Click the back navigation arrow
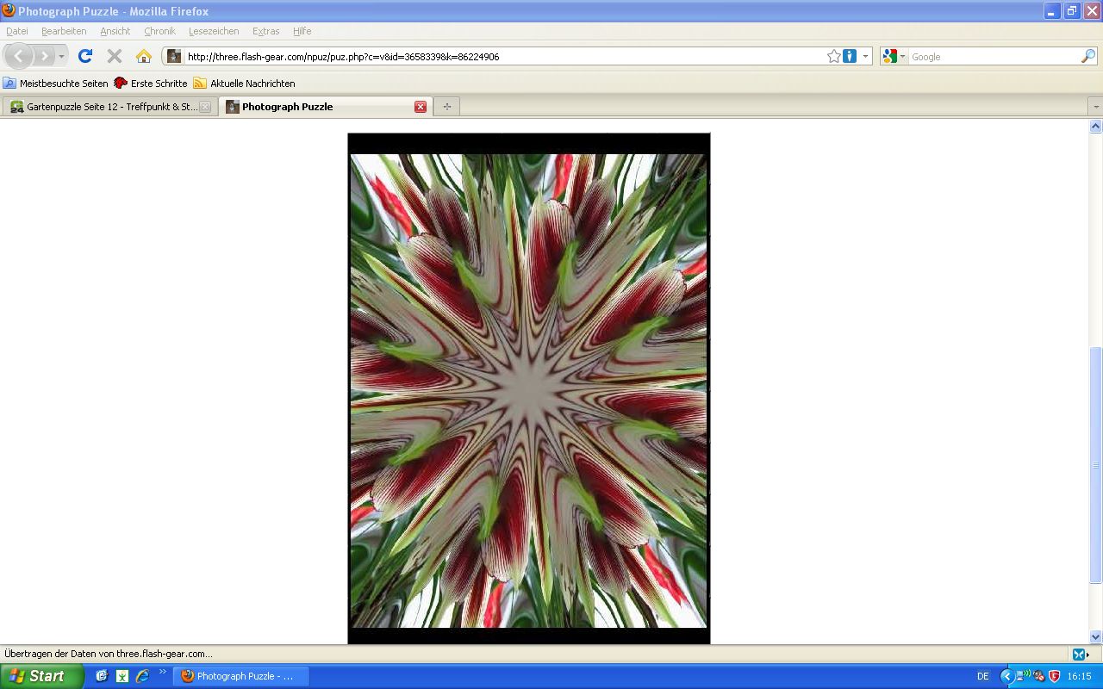Viewport: 1103px width, 689px height. (x=19, y=56)
